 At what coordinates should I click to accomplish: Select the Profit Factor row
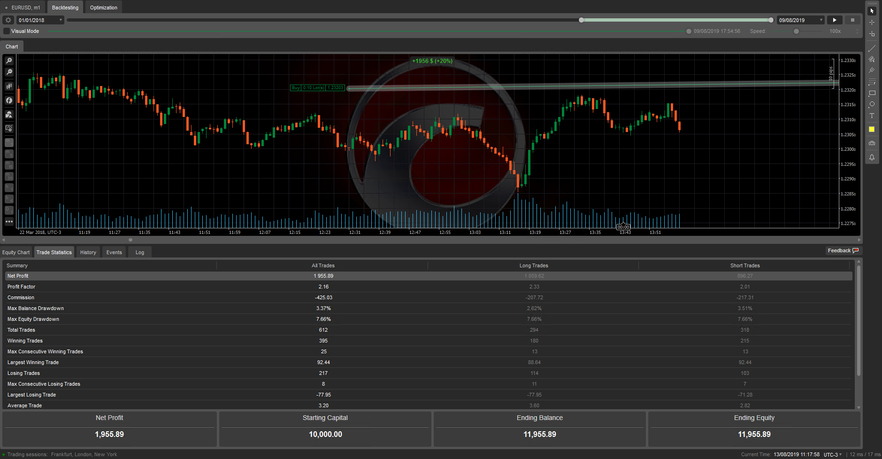(429, 287)
